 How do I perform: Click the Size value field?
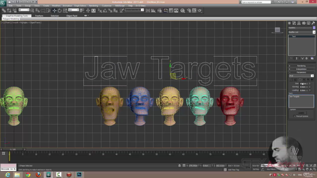coord(304,84)
